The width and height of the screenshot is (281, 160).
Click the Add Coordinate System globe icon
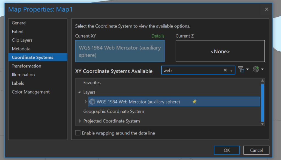[x=256, y=69]
